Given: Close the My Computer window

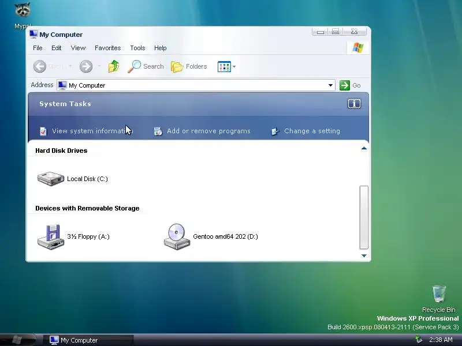Looking at the screenshot, I should point(355,32).
